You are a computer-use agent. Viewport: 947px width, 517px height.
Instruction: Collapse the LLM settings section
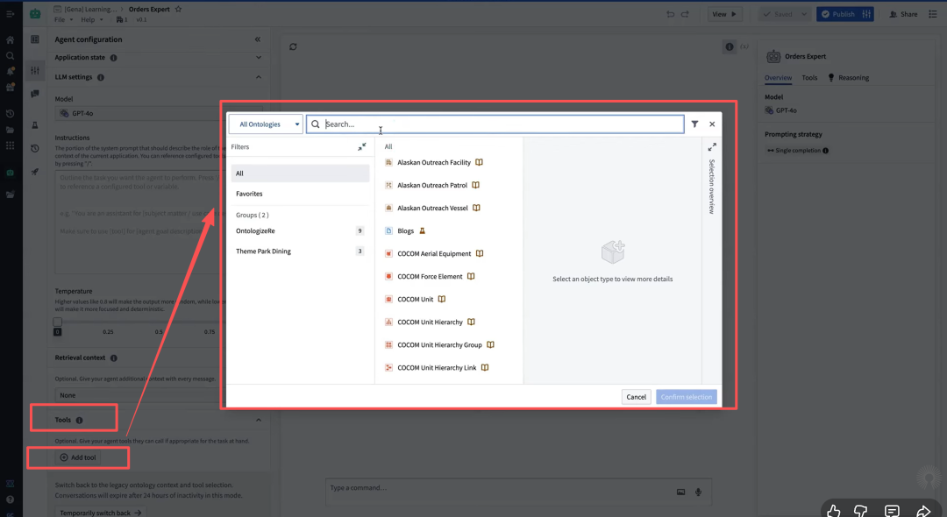point(259,77)
